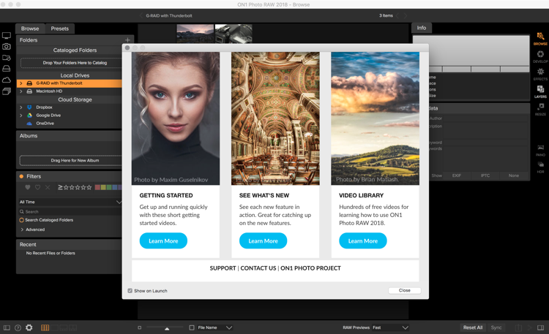The height and width of the screenshot is (334, 549).
Task: Click the Reset All button
Action: [473, 327]
